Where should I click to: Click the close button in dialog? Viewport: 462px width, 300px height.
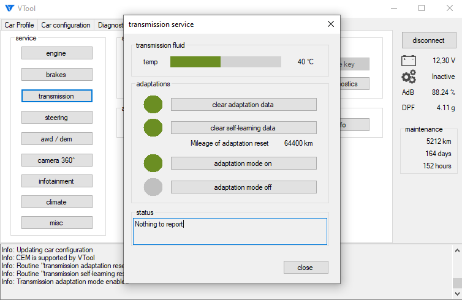point(305,268)
